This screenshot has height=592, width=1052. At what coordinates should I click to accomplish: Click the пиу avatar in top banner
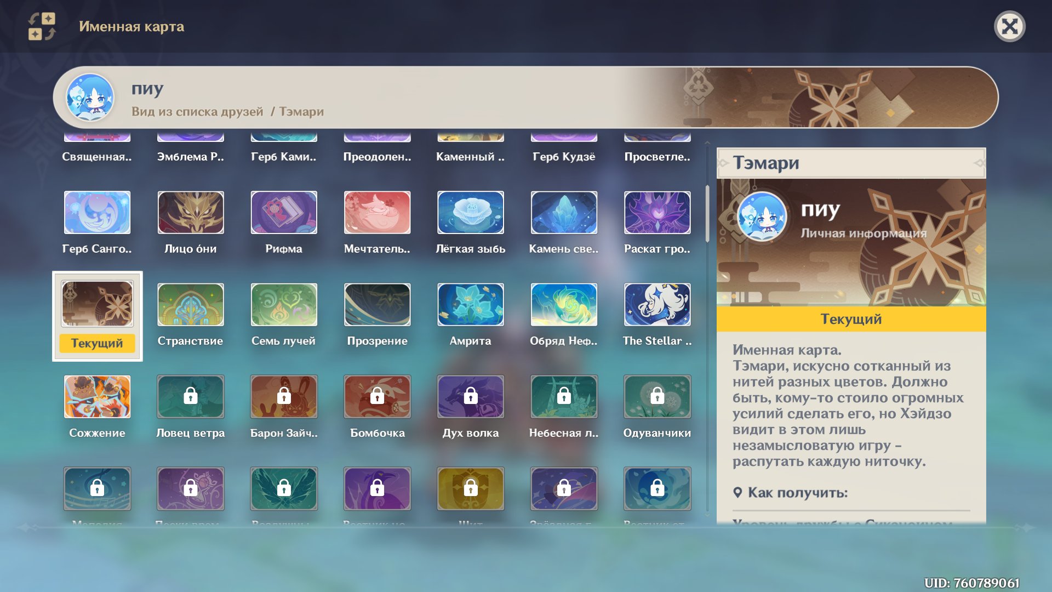tap(90, 98)
